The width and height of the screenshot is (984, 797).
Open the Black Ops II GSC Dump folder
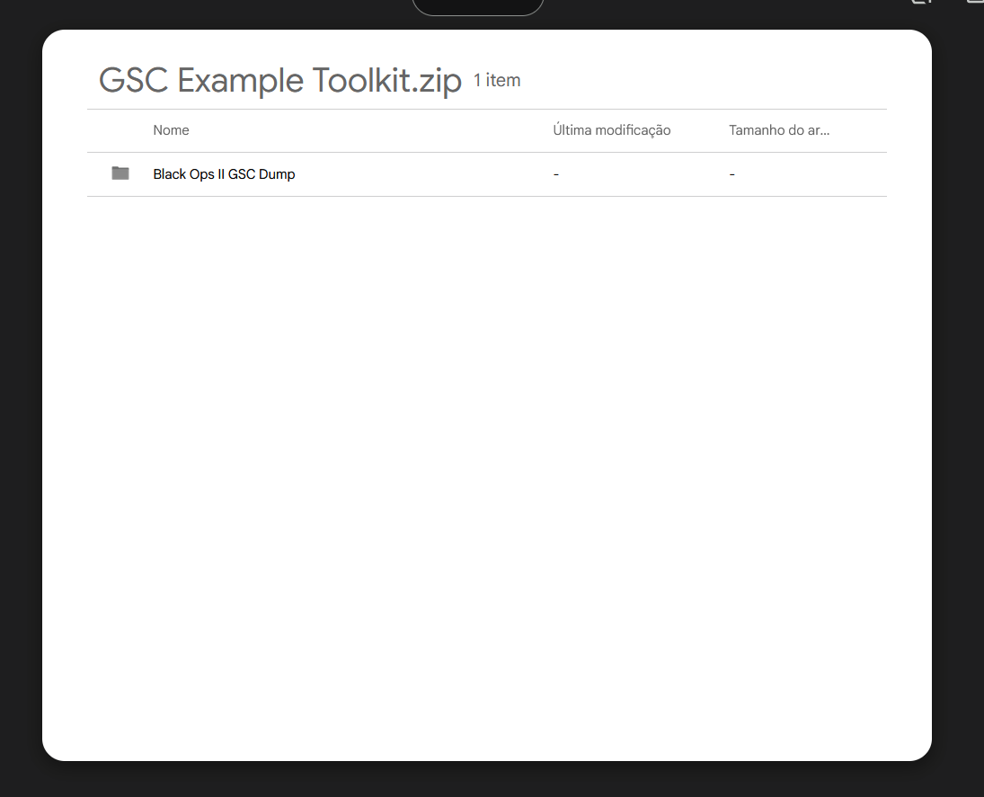tap(224, 174)
